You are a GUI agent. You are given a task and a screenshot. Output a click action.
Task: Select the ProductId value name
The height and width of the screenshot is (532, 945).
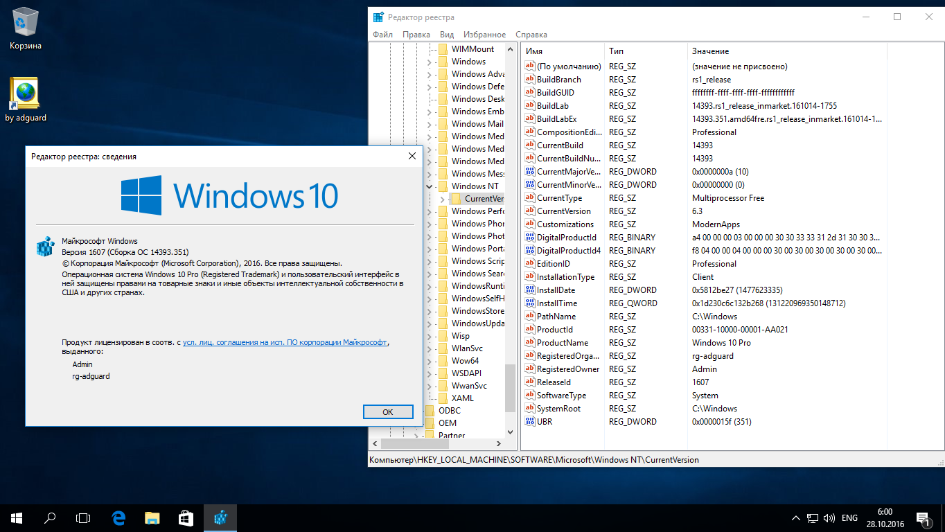(x=555, y=330)
